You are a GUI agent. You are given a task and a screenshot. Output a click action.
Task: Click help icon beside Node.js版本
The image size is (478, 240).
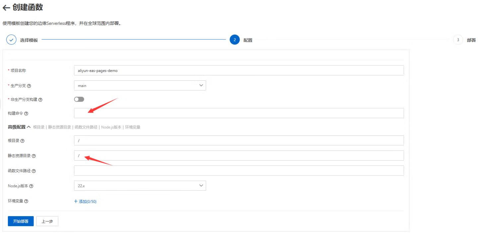(31, 186)
